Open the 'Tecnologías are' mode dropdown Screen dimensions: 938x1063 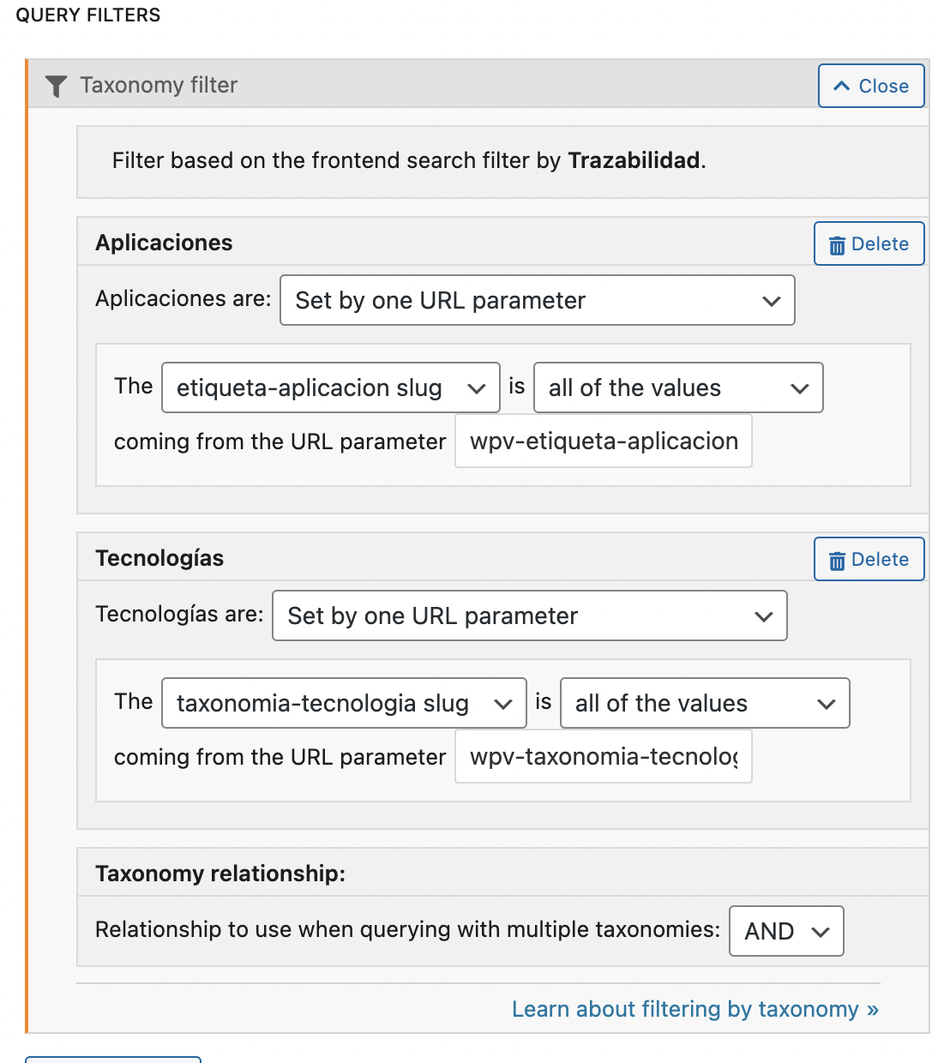pos(530,616)
